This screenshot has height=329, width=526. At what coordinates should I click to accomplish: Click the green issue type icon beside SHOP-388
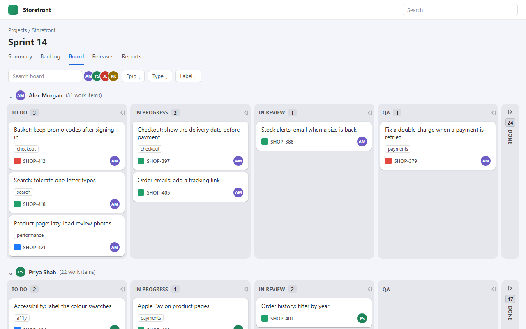265,141
